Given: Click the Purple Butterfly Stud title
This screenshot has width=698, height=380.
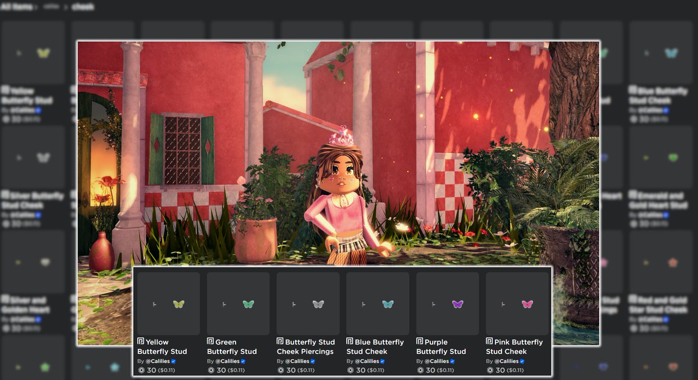Looking at the screenshot, I should [x=441, y=347].
